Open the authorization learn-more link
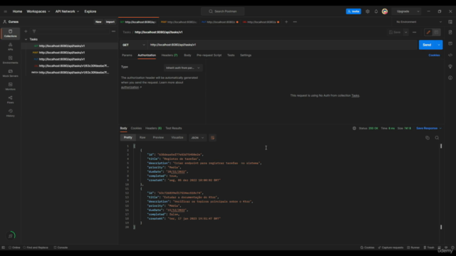The width and height of the screenshot is (456, 256). (131, 87)
